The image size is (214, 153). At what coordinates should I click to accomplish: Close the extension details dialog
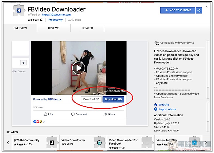tap(207, 6)
